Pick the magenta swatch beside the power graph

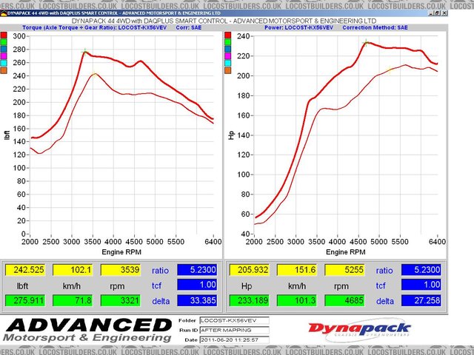(x=228, y=61)
